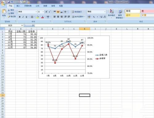Viewport: 154px width, 118px height.
Task: Click the Insert Function fx icon
Action: click(x=33, y=25)
